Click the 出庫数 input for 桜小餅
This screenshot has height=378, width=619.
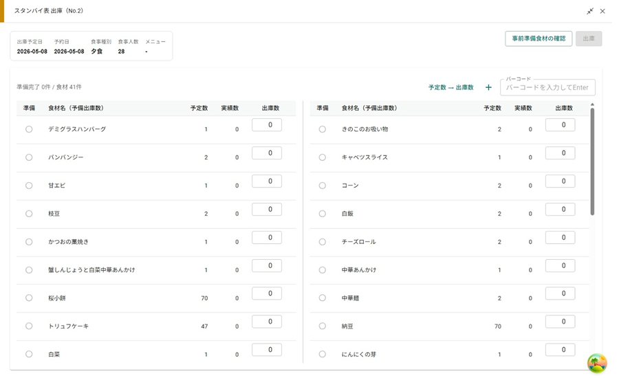click(267, 293)
